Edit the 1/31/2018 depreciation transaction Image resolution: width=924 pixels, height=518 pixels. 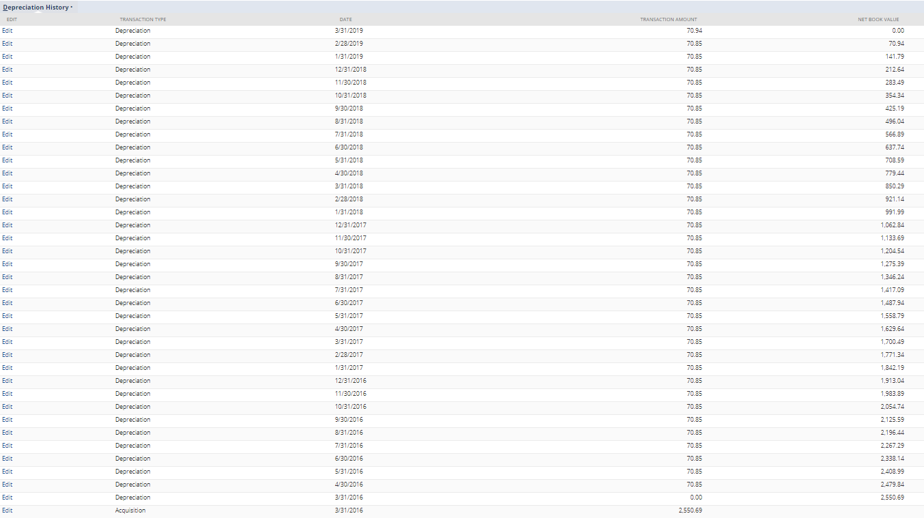8,212
